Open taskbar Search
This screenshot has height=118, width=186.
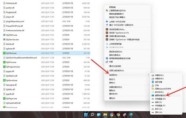[x=92, y=115]
